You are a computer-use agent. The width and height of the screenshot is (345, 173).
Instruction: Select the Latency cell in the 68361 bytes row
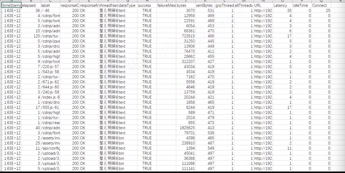pos(282,31)
